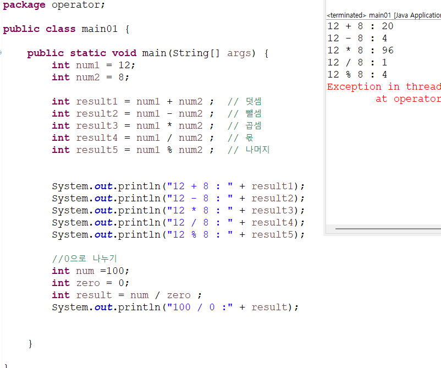Click the println line ending with result5

(178, 235)
